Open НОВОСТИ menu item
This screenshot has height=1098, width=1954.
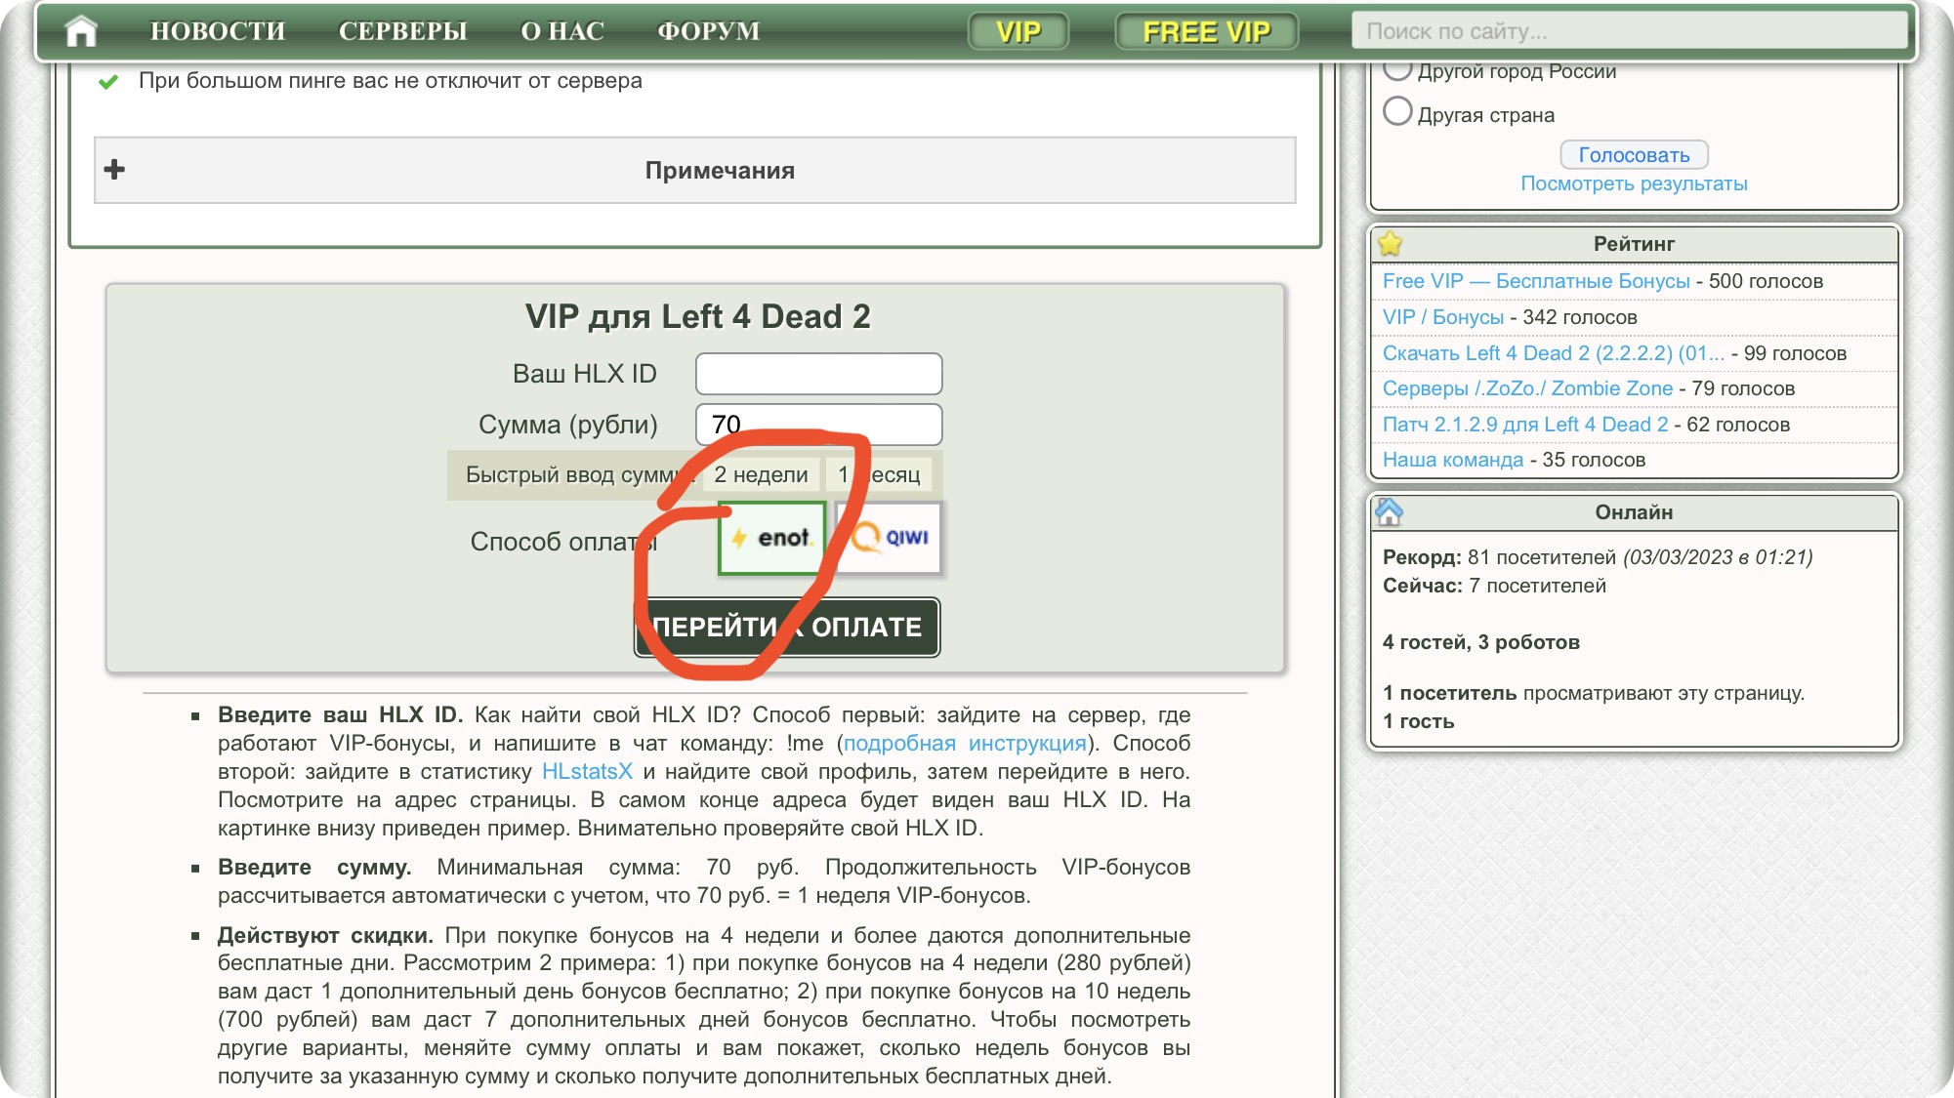point(217,31)
